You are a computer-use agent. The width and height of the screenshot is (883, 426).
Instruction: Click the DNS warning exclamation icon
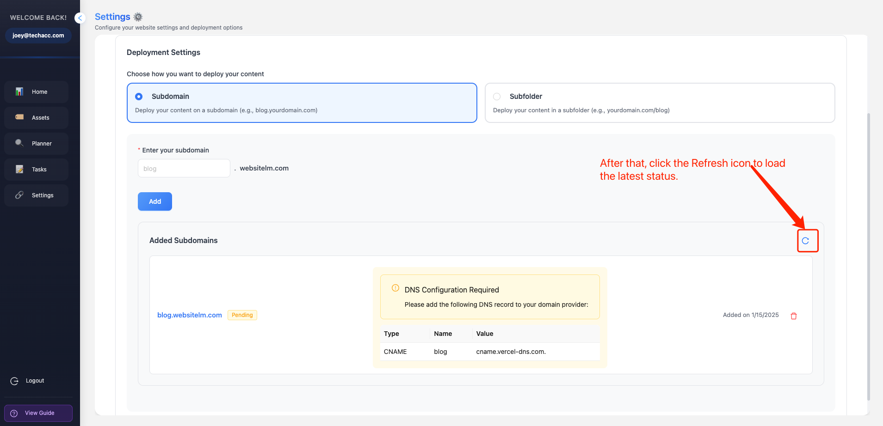coord(395,288)
